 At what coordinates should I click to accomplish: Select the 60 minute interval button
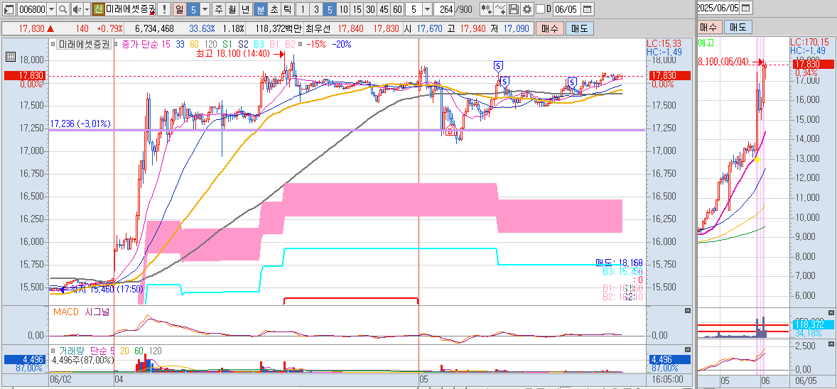(396, 9)
